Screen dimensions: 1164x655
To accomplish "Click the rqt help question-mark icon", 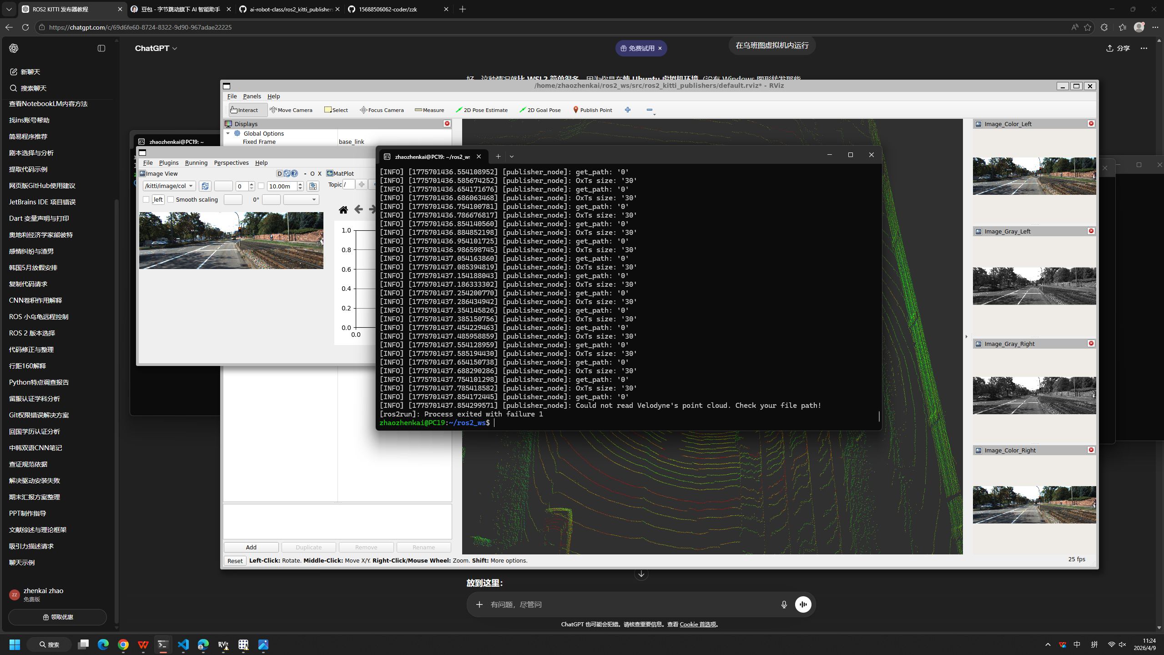I will pyautogui.click(x=294, y=173).
